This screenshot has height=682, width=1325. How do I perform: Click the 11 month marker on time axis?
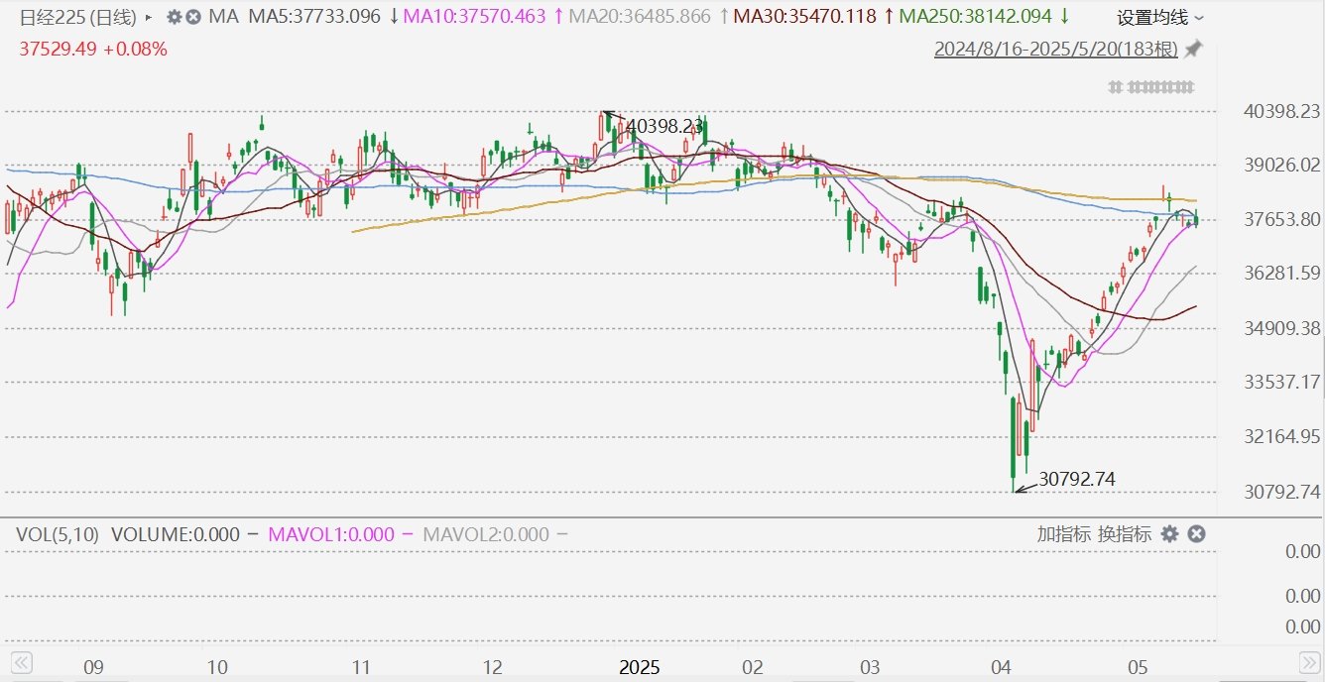coord(362,666)
